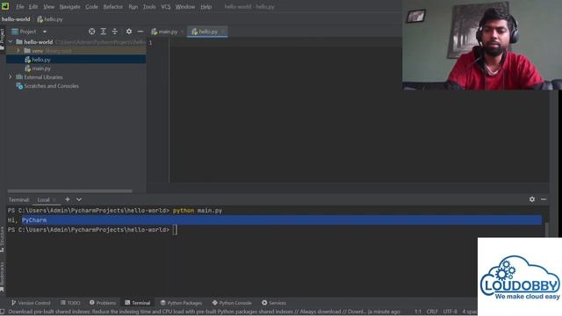
Task: Open the Problems tool window
Action: [103, 303]
